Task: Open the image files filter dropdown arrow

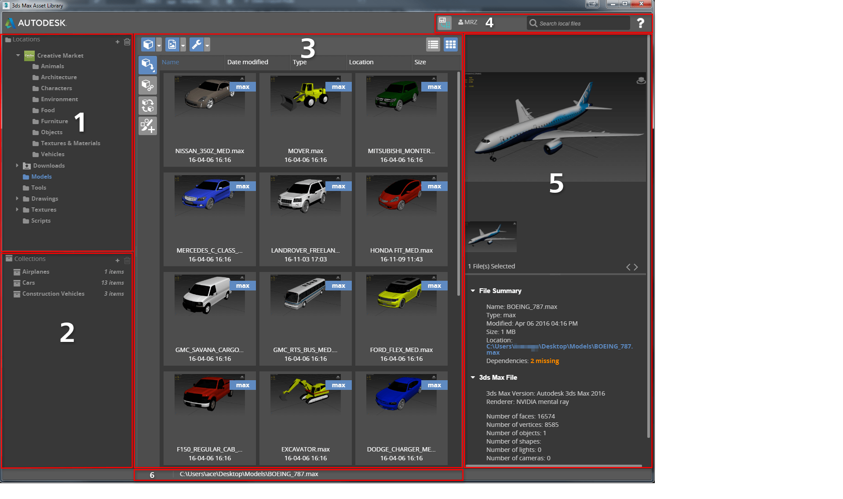Action: click(x=183, y=44)
